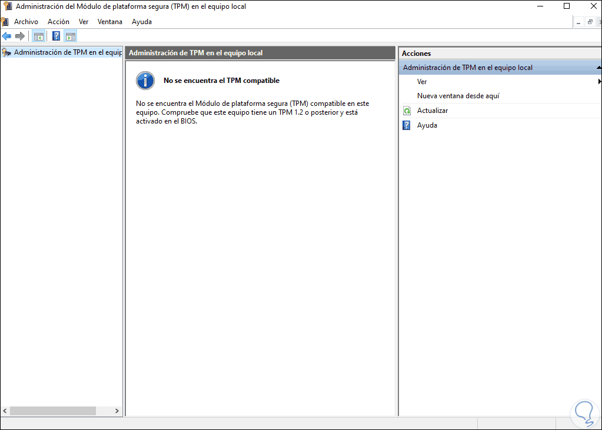Screen dimensions: 602x430
Task: Click the gray forward arrow
Action: click(20, 36)
